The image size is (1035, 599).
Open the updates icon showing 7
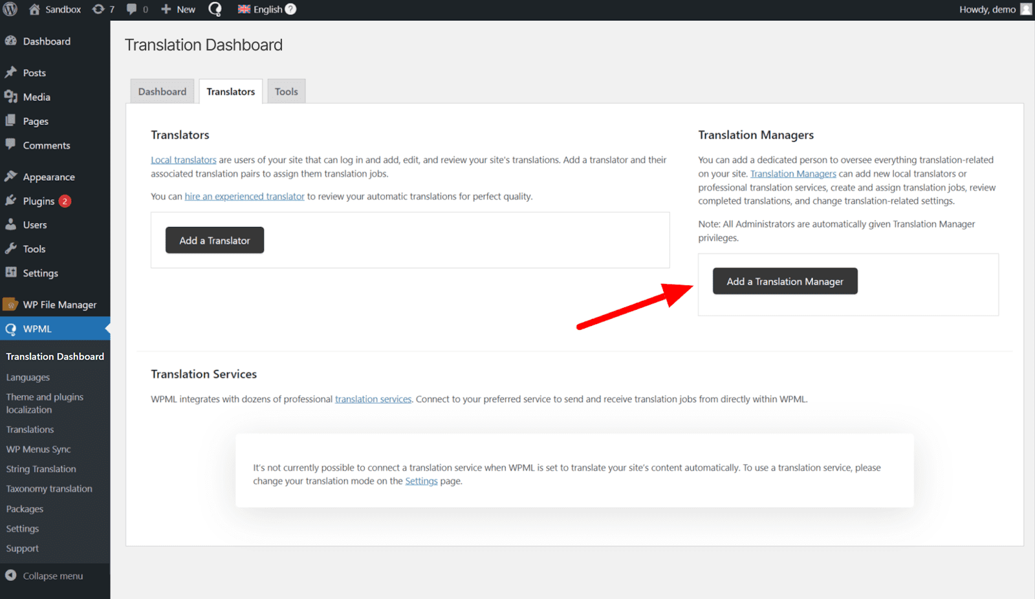(x=98, y=9)
